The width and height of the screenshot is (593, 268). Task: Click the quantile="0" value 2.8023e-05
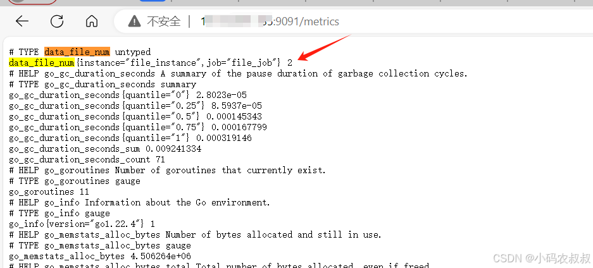pos(222,95)
